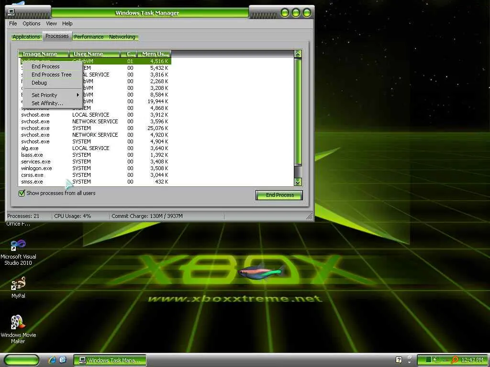Image resolution: width=490 pixels, height=367 pixels.
Task: Click the green Start button
Action: pyautogui.click(x=22, y=360)
